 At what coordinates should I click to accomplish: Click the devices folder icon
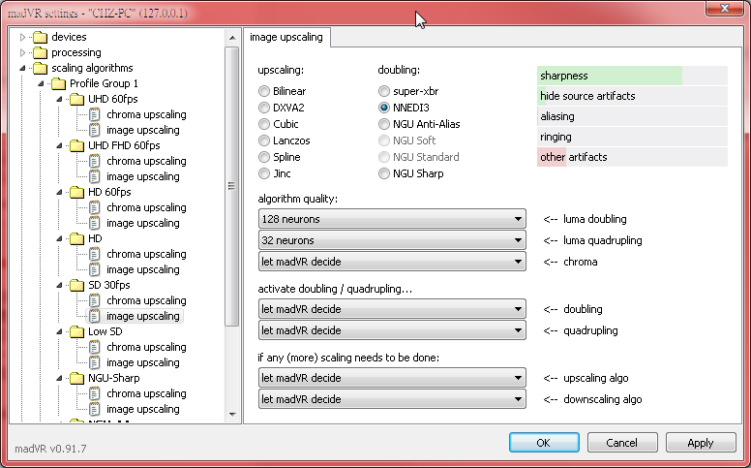[x=41, y=37]
